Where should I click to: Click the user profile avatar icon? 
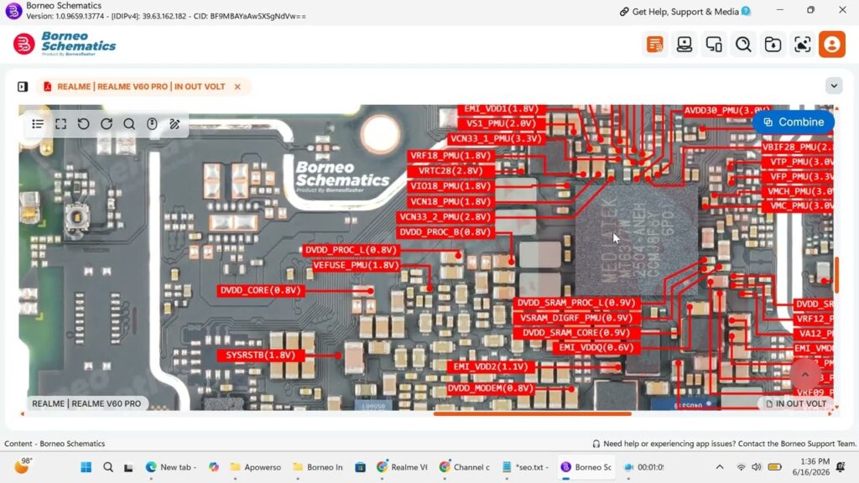(831, 44)
